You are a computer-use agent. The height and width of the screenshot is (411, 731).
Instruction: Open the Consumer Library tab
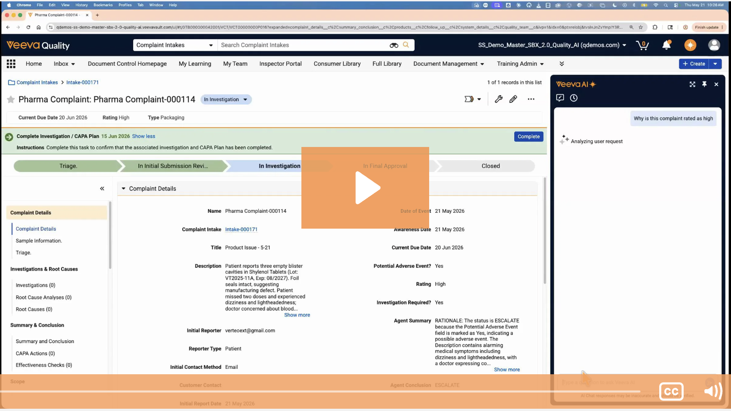337,64
